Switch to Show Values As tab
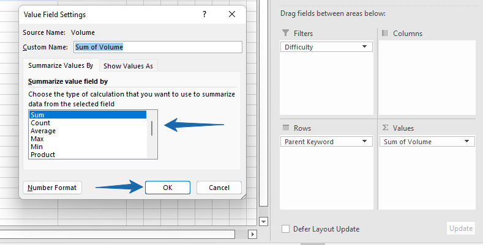 128,66
